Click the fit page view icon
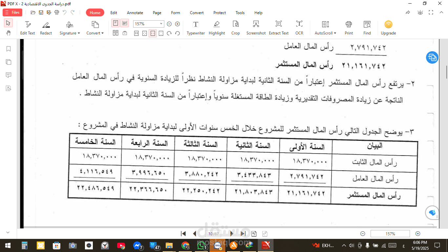Screen dimensions: 448x252 pyautogui.click(x=145, y=33)
